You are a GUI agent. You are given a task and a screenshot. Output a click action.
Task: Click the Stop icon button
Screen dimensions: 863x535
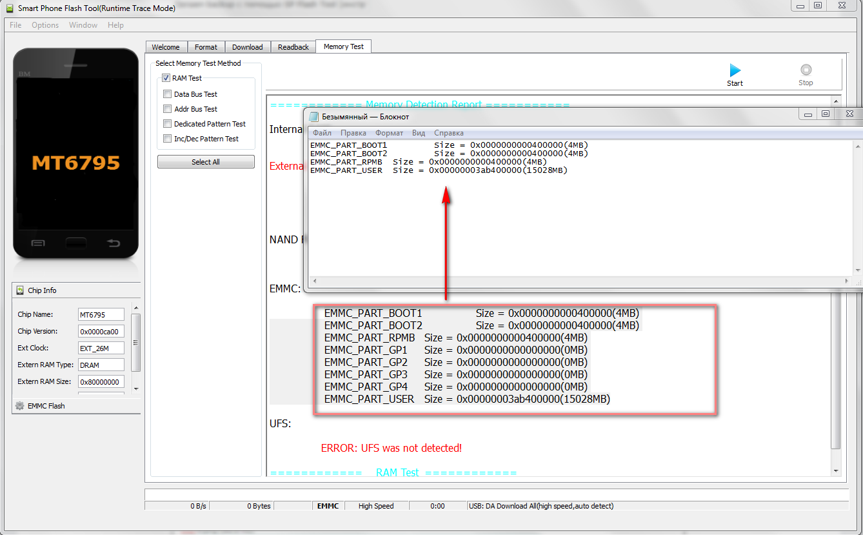click(x=806, y=70)
